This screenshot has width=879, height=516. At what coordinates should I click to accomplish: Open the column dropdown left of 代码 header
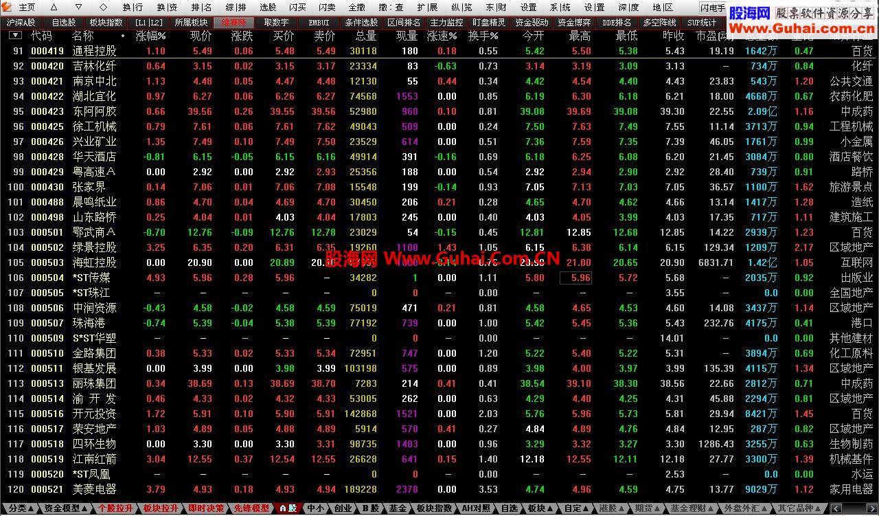coord(15,35)
